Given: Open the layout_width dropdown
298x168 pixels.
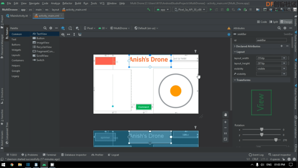Looking at the screenshot, I should pyautogui.click(x=284, y=58).
